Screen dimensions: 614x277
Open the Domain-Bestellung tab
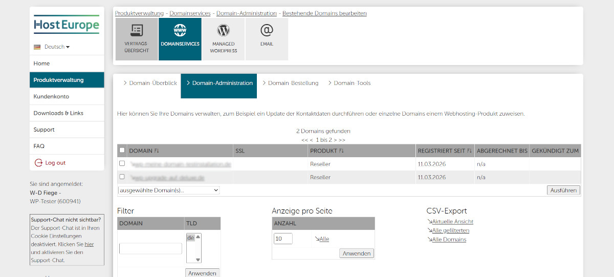pos(290,83)
